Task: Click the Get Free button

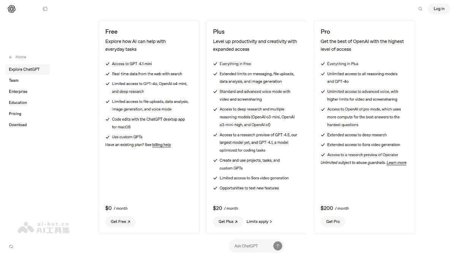Action: coord(120,222)
